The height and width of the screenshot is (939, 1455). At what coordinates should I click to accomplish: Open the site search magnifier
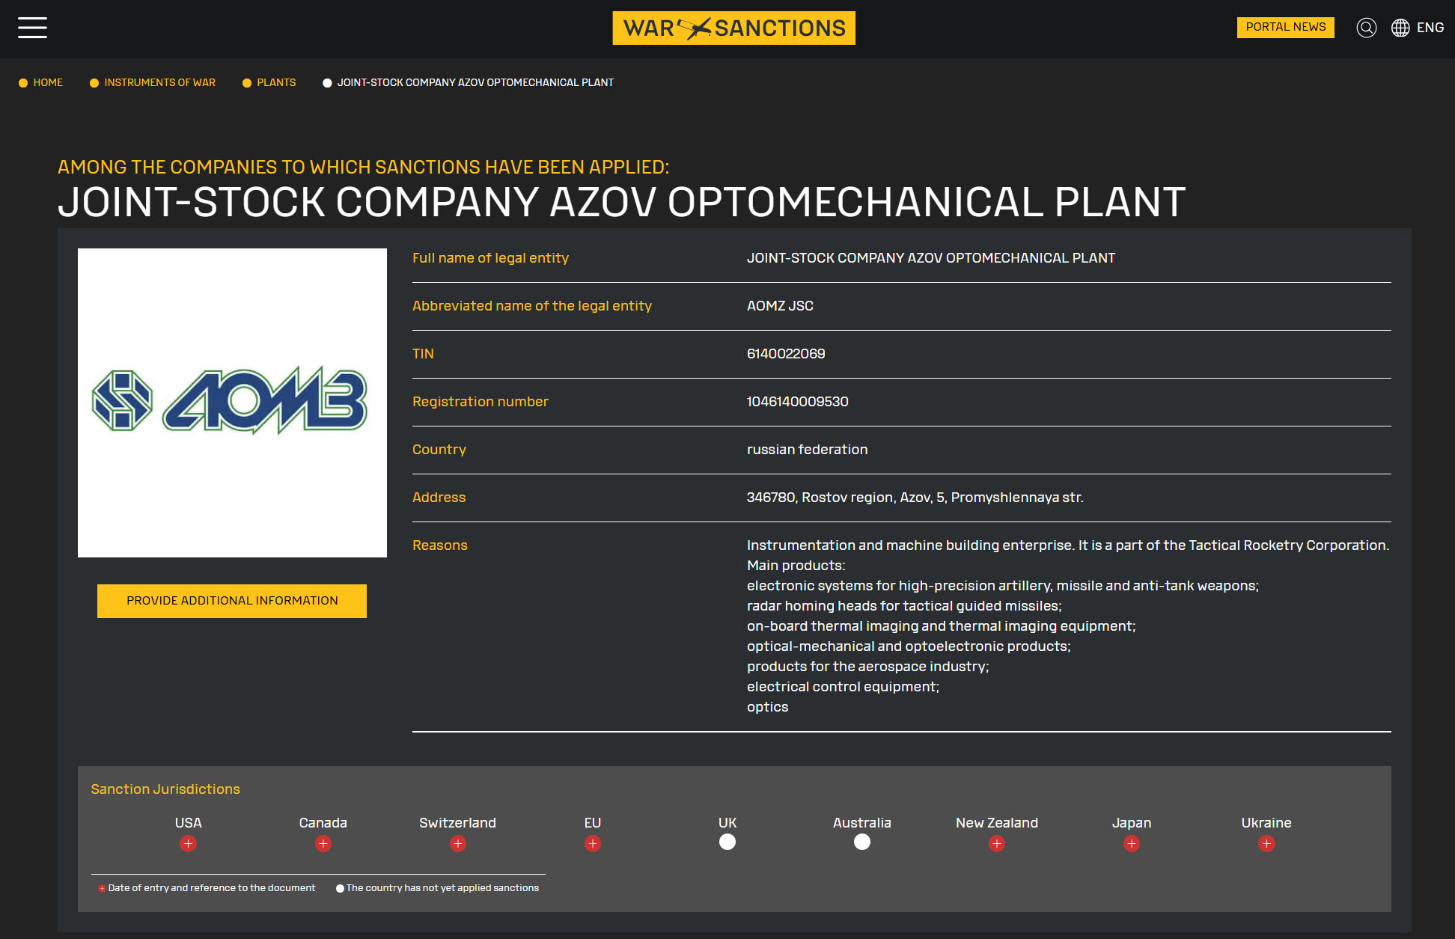[1366, 28]
